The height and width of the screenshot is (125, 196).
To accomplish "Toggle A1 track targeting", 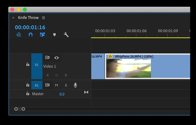I will [x=37, y=85].
